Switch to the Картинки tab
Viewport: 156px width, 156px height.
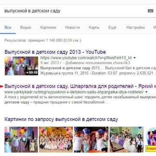pyautogui.click(x=48, y=27)
